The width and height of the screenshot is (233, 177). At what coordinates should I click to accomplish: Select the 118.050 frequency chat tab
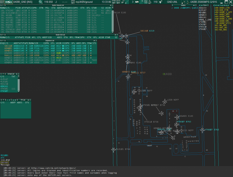point(5,160)
